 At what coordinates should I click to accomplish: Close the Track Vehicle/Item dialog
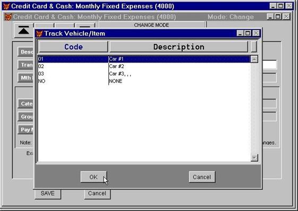[x=256, y=33]
